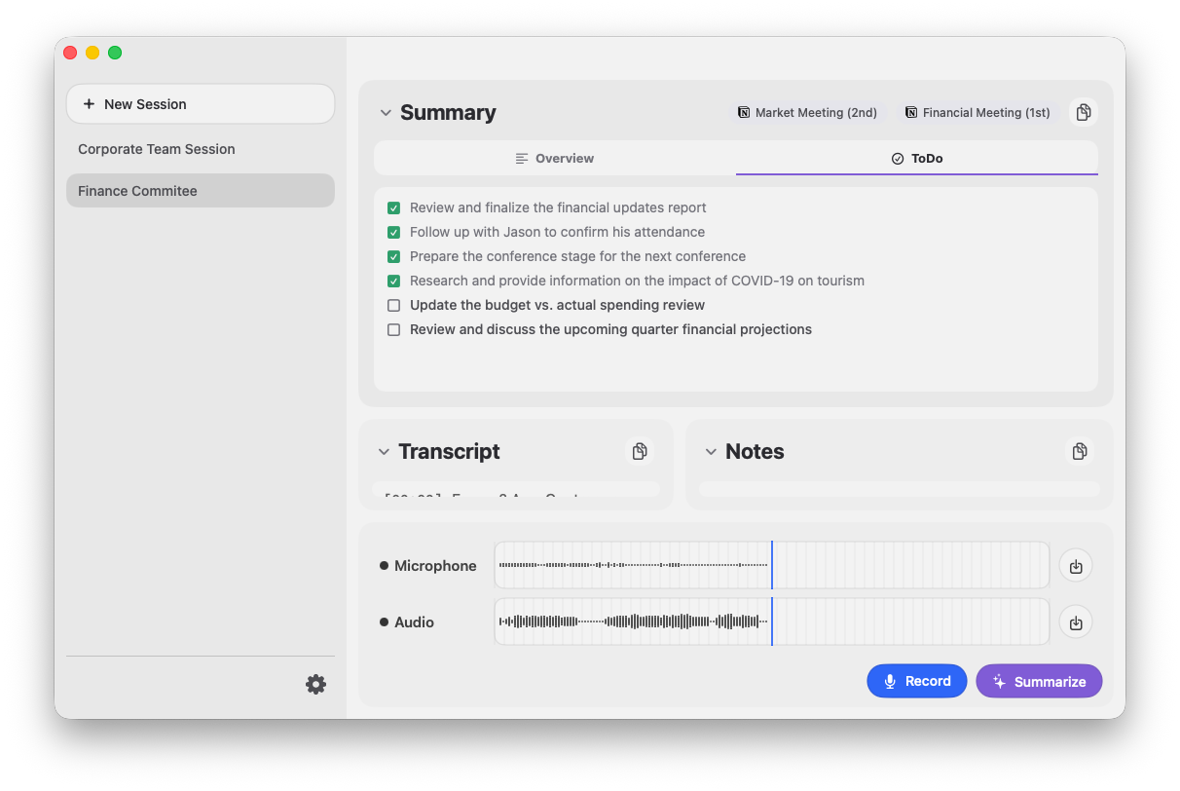This screenshot has height=791, width=1180.
Task: Copy the Summary section content
Action: [x=1083, y=112]
